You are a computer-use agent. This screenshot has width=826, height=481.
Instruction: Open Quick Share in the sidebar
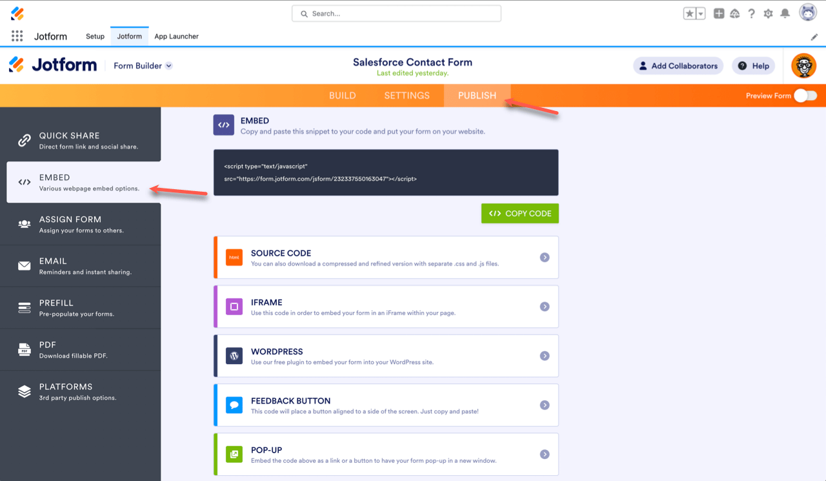[80, 140]
